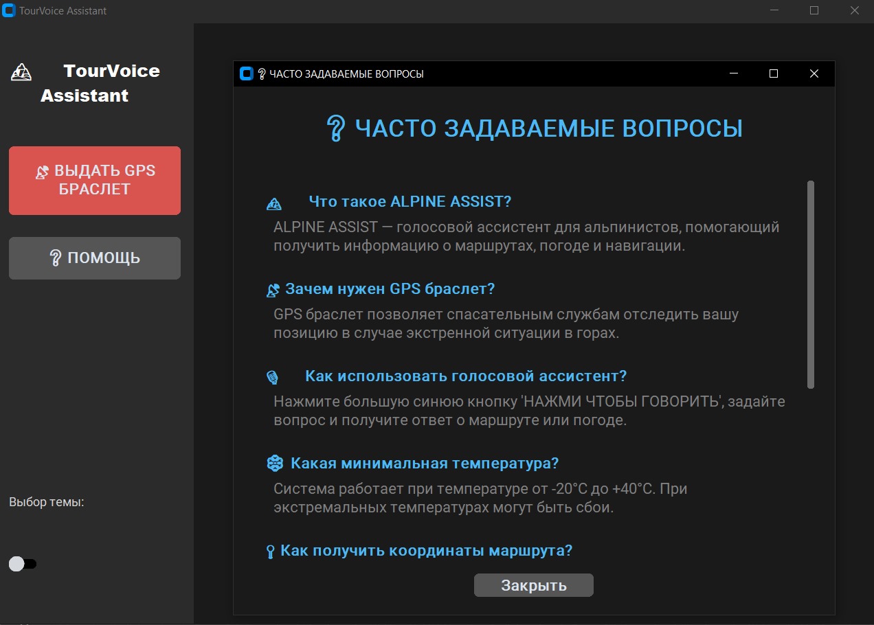Minimize the FAQ dialog window

pyautogui.click(x=733, y=73)
